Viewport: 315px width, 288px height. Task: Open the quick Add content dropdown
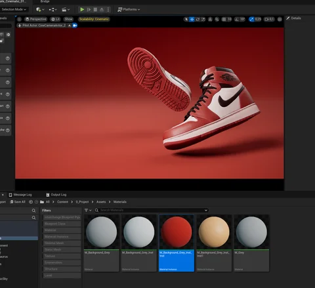[40, 9]
